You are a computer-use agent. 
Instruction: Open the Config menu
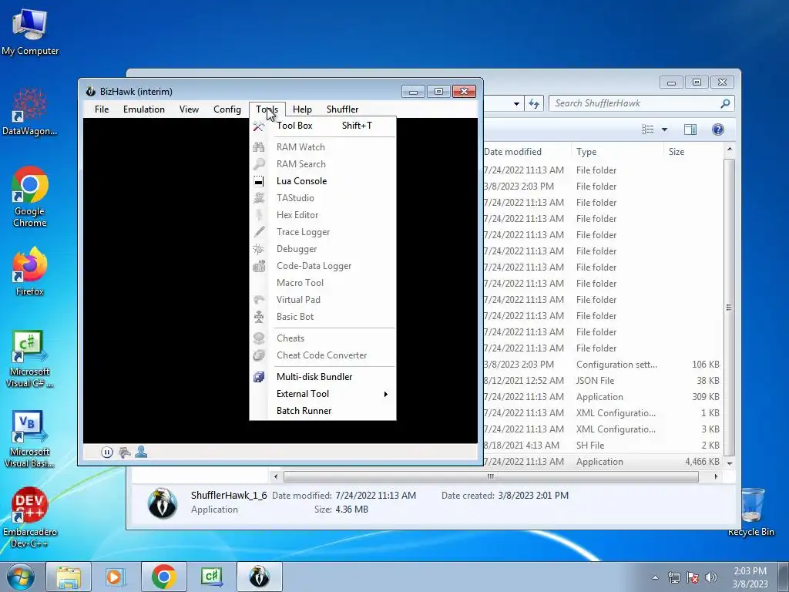point(227,109)
